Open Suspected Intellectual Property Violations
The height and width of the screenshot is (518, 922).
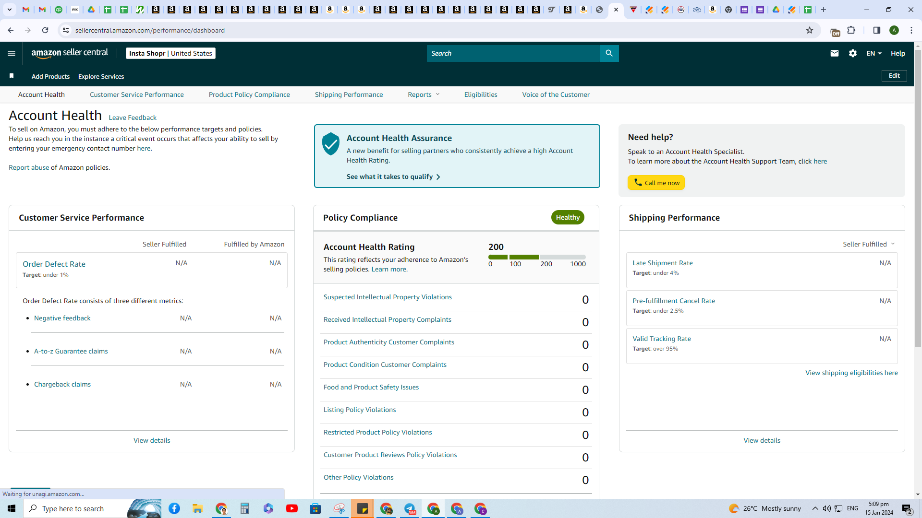(388, 297)
